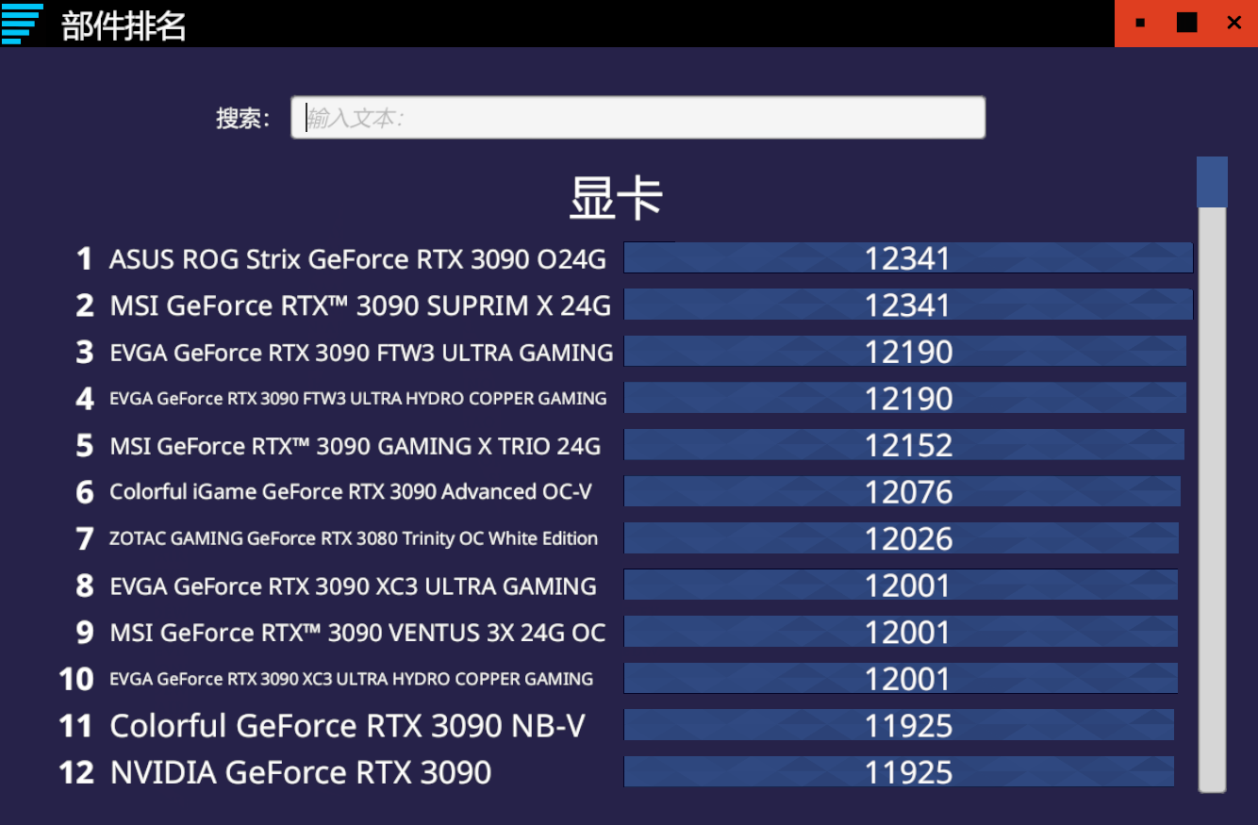Select MSI GeForce RTX 3090 SUPRIM X 24G

[x=360, y=305]
